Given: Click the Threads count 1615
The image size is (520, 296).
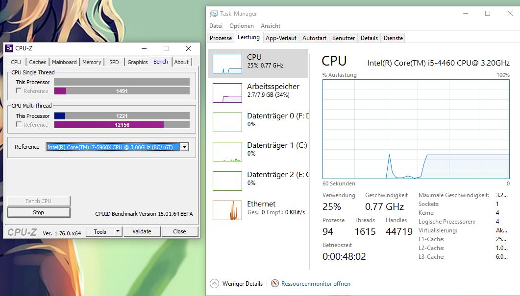Looking at the screenshot, I should click(365, 231).
